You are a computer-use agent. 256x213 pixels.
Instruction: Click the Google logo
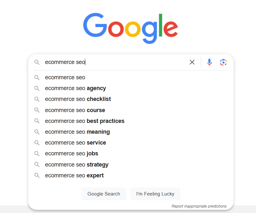[x=130, y=28]
